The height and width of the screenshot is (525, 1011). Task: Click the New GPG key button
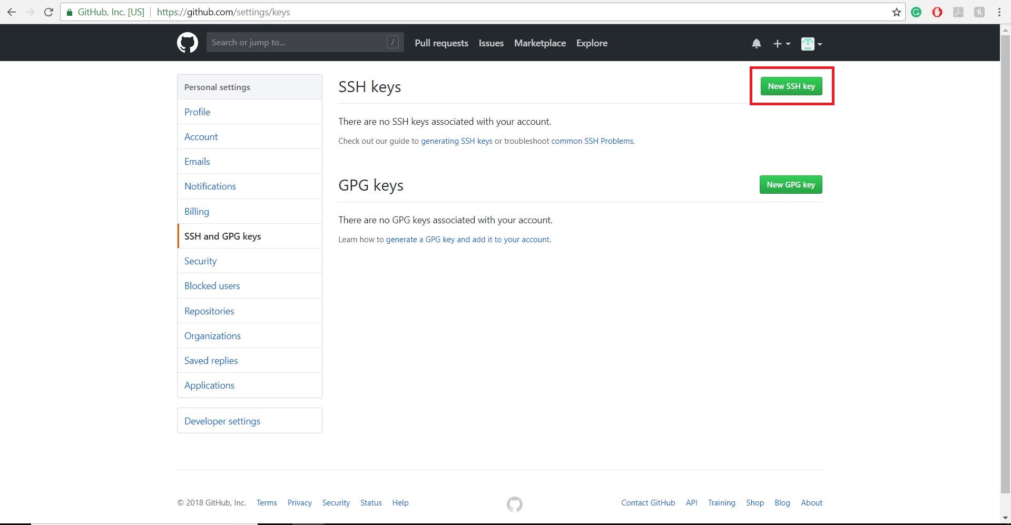pyautogui.click(x=790, y=184)
